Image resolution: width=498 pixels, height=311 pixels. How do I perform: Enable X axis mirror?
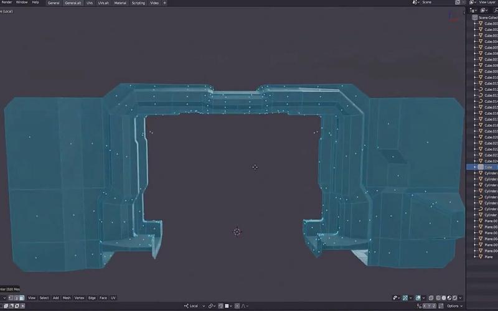pyautogui.click(x=425, y=306)
